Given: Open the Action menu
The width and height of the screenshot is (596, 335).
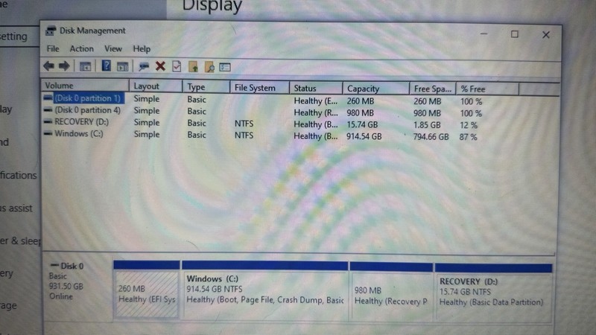Looking at the screenshot, I should (x=81, y=48).
